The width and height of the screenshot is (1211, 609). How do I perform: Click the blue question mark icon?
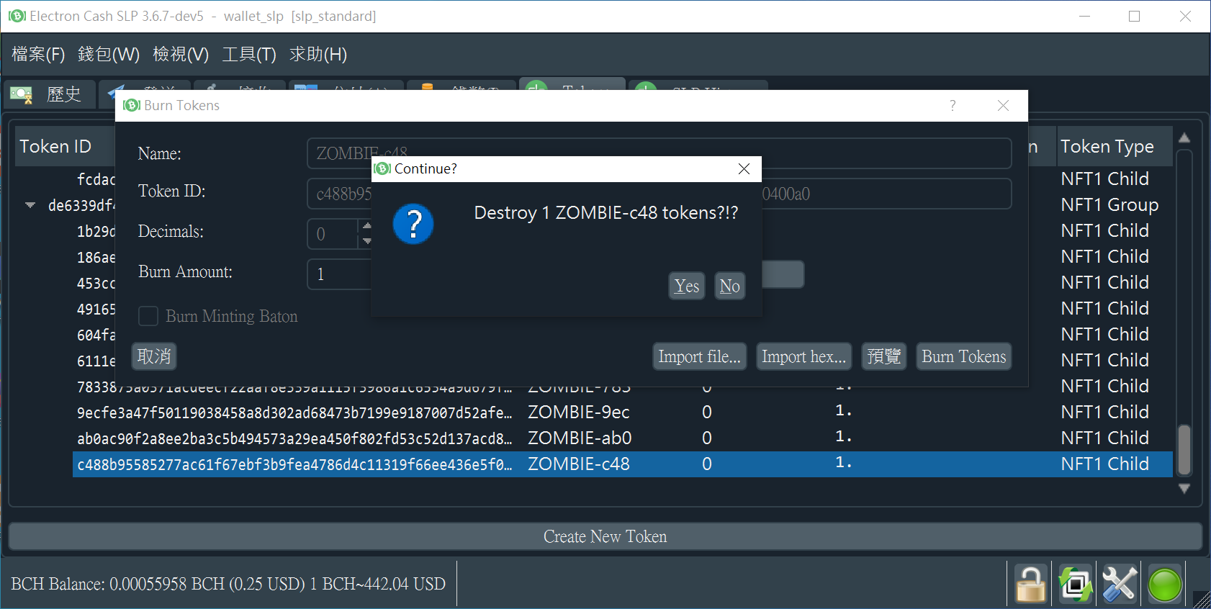(413, 224)
